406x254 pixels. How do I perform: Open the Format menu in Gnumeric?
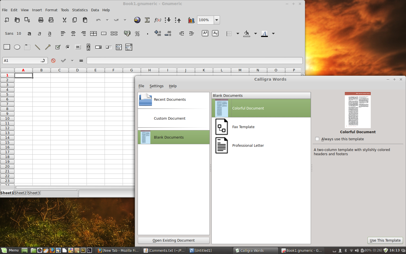(x=51, y=10)
